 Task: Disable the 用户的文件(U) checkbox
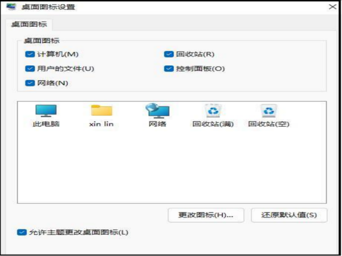point(30,69)
